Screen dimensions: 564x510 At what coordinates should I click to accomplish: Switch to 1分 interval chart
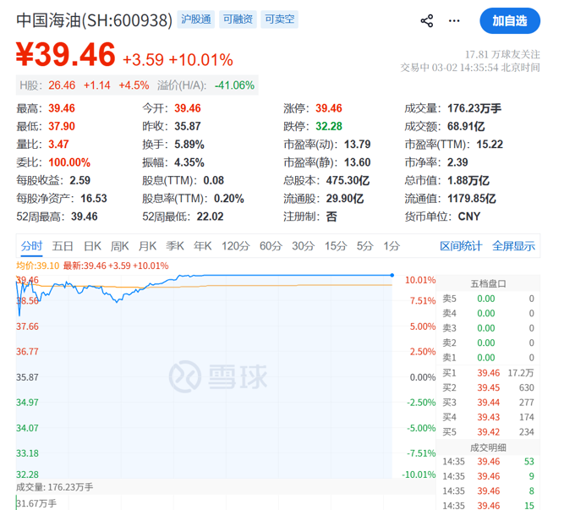[391, 246]
